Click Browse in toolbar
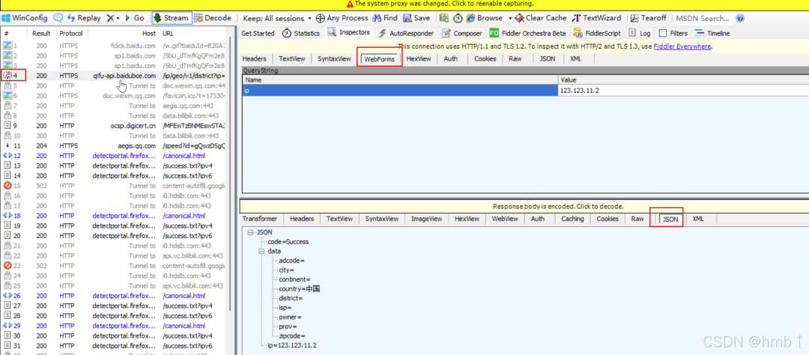Screen dimensions: 809x355 (x=485, y=18)
